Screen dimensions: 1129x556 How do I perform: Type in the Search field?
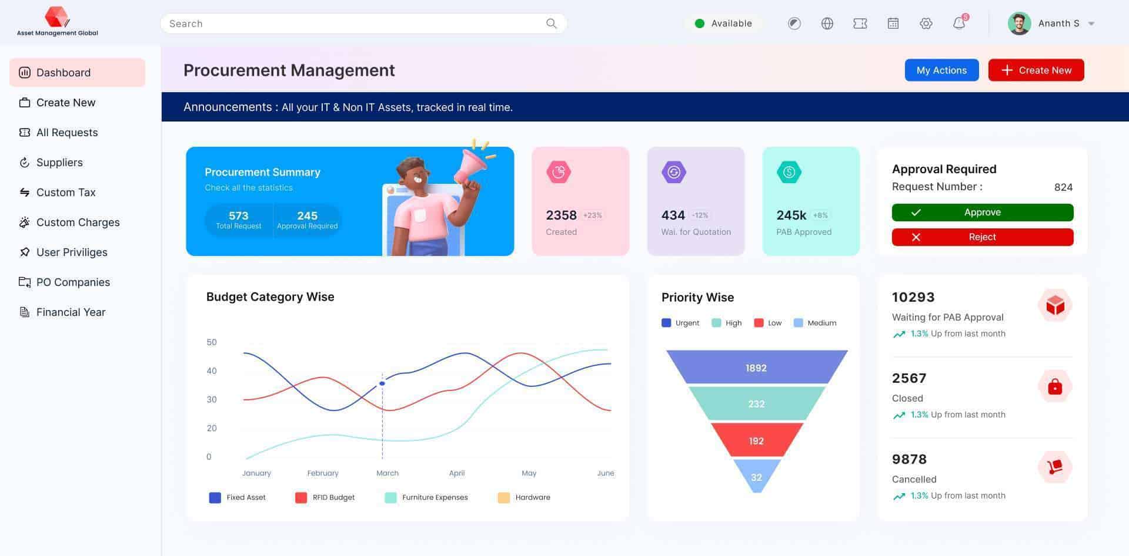353,23
